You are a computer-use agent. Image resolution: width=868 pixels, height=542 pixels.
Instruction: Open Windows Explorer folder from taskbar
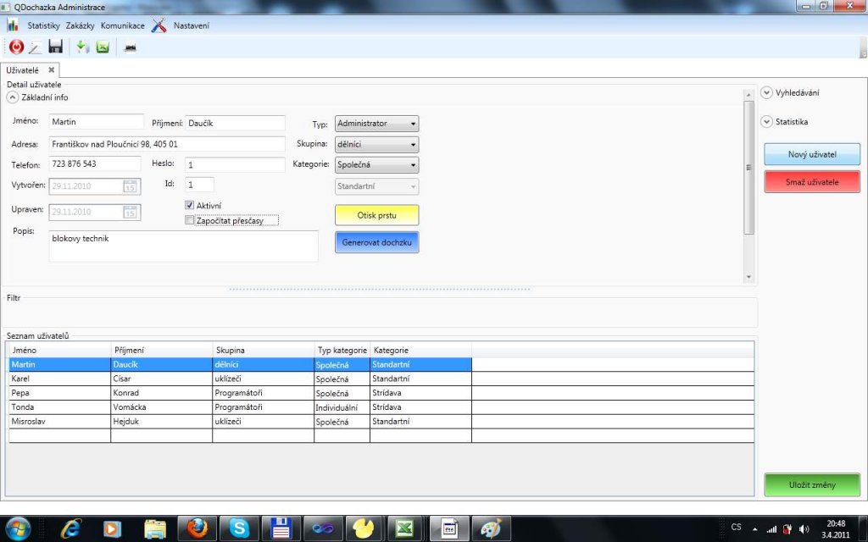click(x=155, y=528)
